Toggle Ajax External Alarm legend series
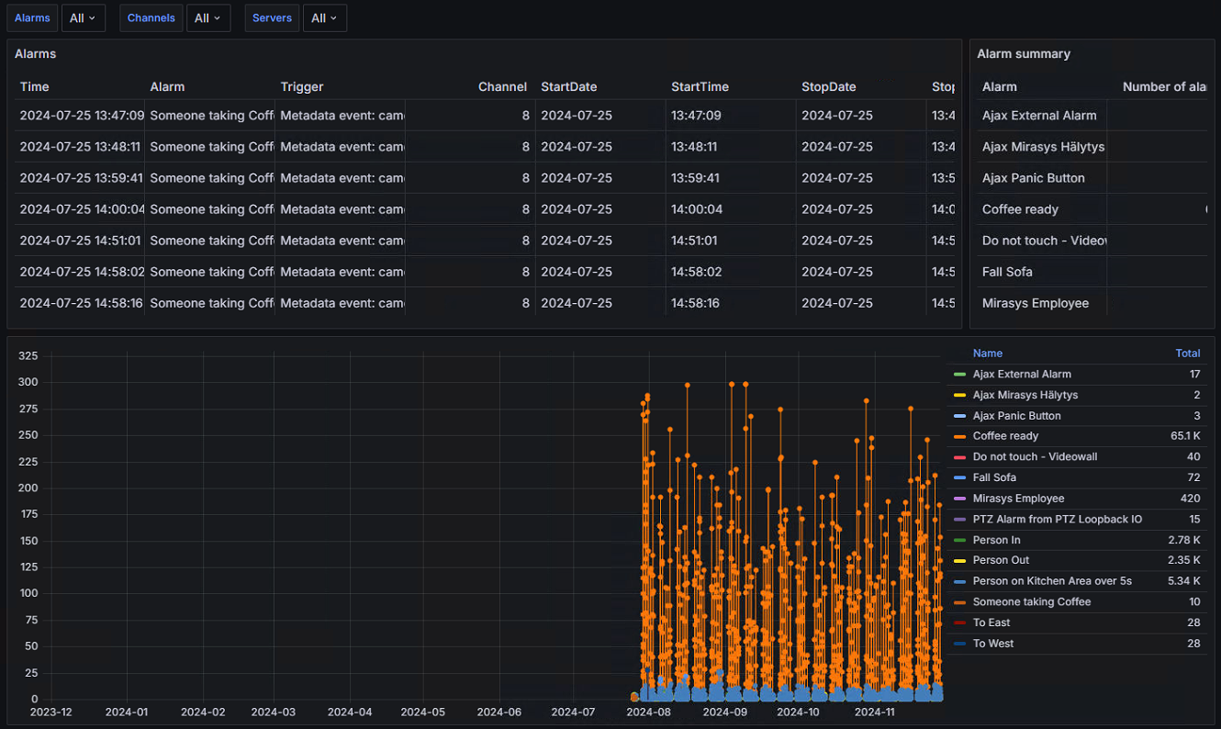The width and height of the screenshot is (1221, 729). tap(1022, 374)
